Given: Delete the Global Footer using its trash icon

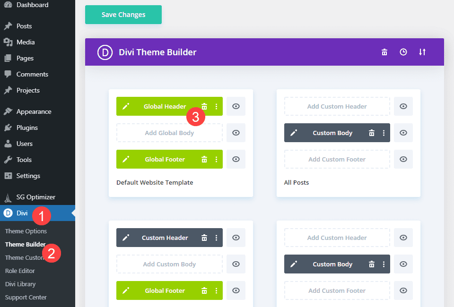Looking at the screenshot, I should click(x=204, y=159).
